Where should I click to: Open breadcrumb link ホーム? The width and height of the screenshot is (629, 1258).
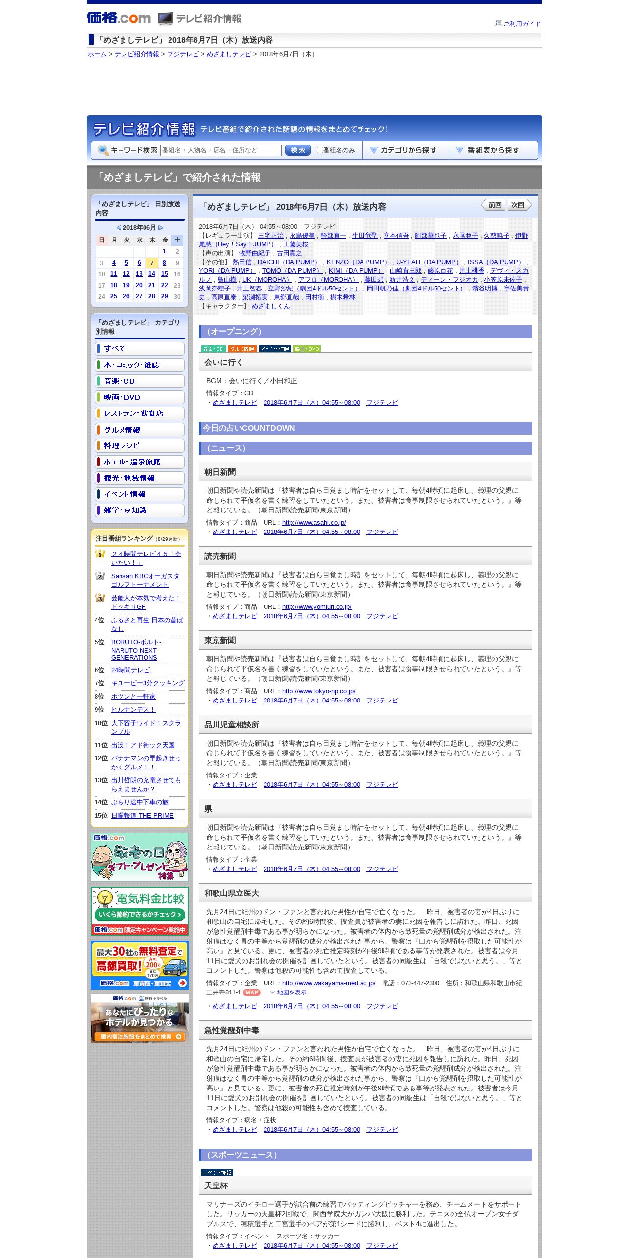click(97, 54)
